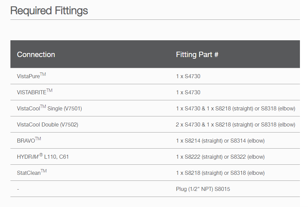
Task: Select the VistaCool Double (V7502) row
Action: pyautogui.click(x=155, y=124)
